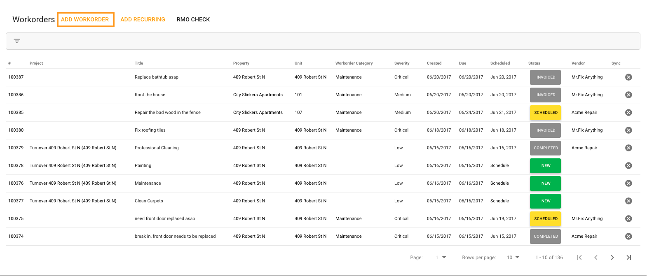Click the Add Recurring button
The height and width of the screenshot is (276, 647).
click(x=143, y=19)
